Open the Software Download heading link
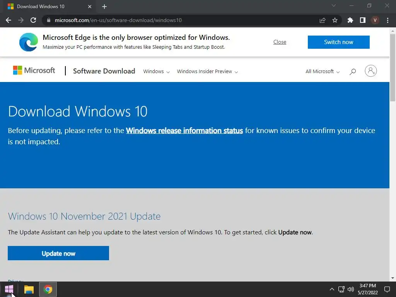This screenshot has height=297, width=396. click(x=104, y=71)
